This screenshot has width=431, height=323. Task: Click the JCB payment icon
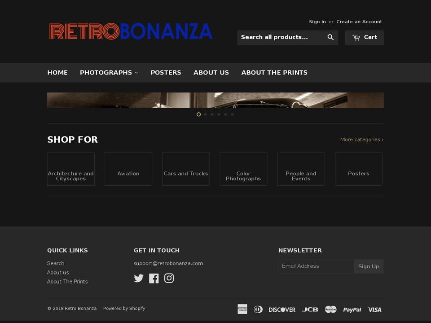[x=310, y=310]
